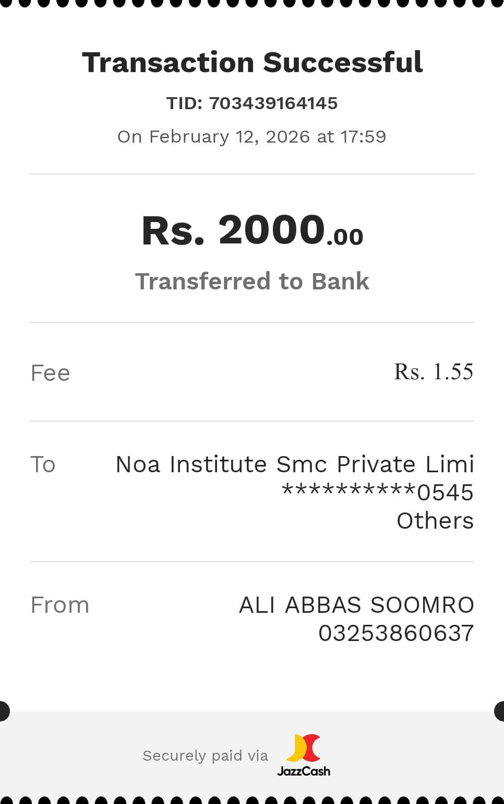The width and height of the screenshot is (504, 804).
Task: Click the 17:59 transaction time
Action: click(363, 137)
